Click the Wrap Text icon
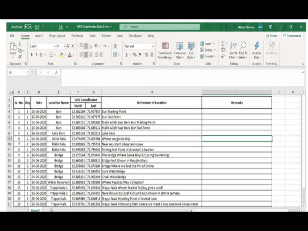 point(115,46)
